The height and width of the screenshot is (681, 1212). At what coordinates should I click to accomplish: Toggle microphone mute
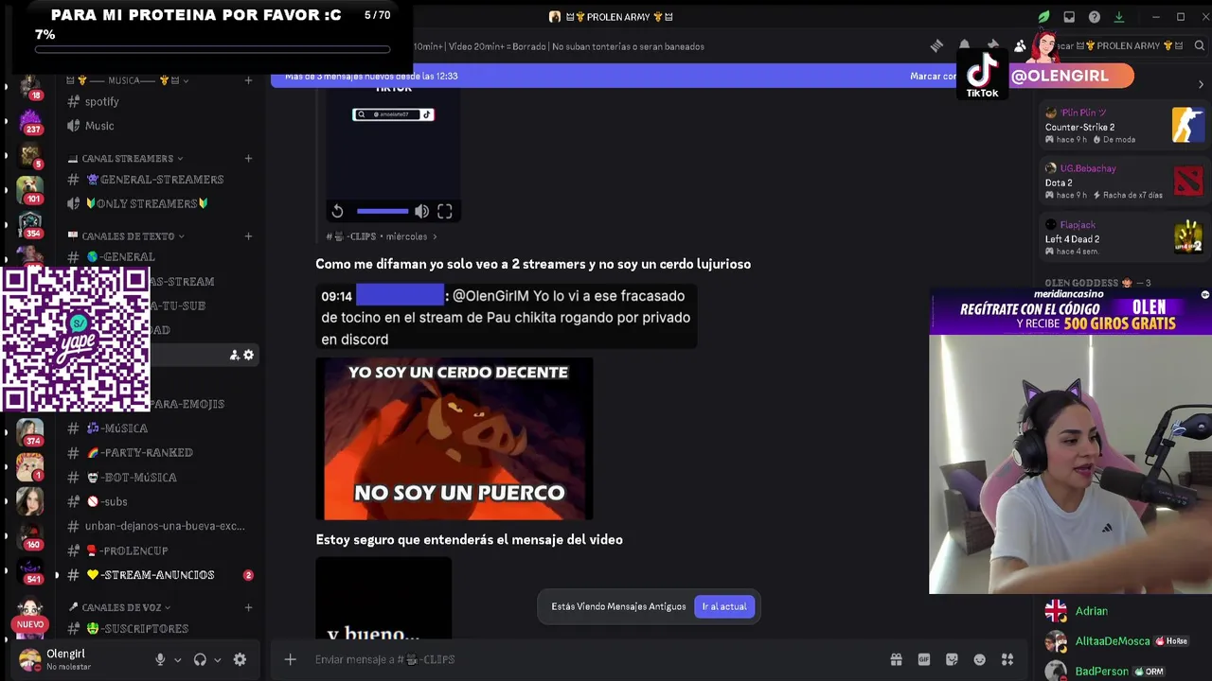(x=160, y=660)
